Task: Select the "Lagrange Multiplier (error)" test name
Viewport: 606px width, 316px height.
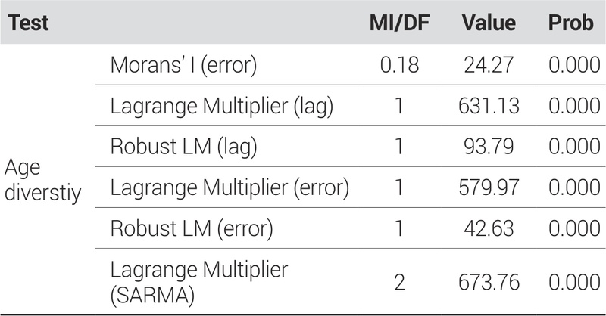Action: click(x=227, y=187)
